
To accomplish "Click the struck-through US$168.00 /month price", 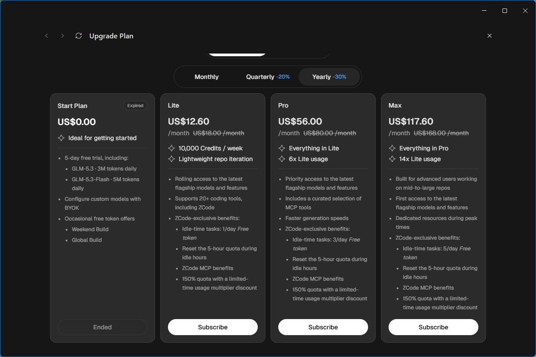I will 441,133.
